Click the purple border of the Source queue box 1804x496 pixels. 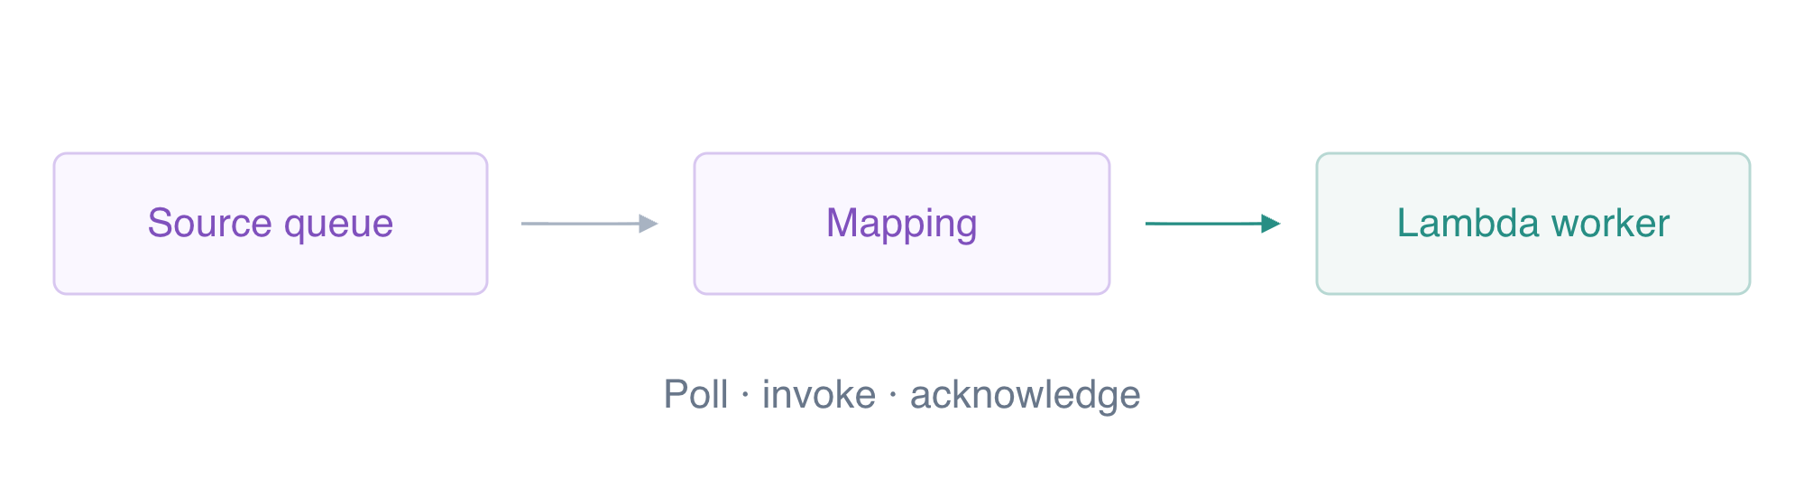271,153
